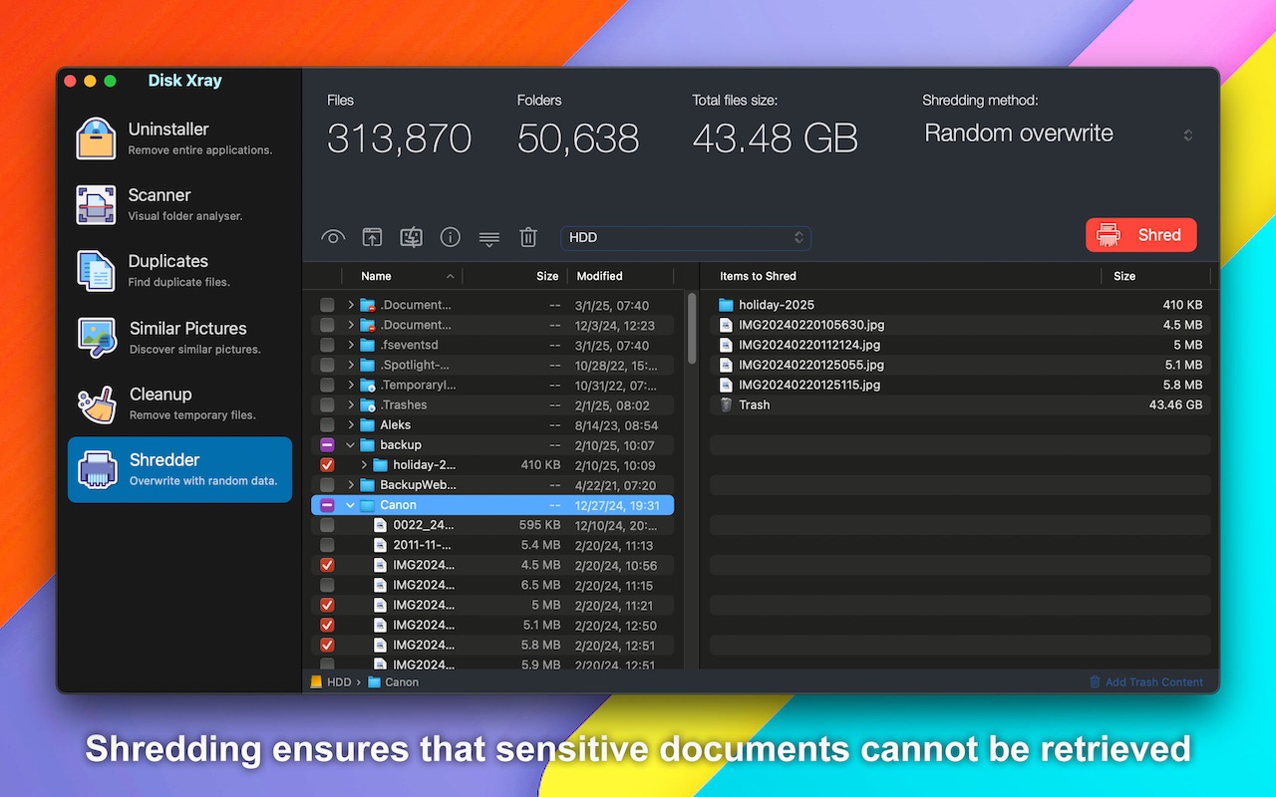Click the file list vertical scrollbar

pyautogui.click(x=693, y=329)
